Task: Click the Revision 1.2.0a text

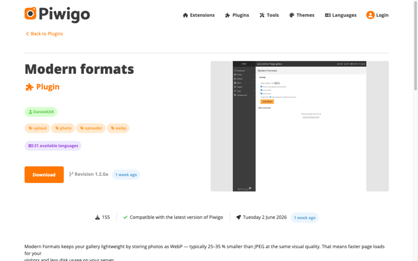Action: click(x=91, y=174)
